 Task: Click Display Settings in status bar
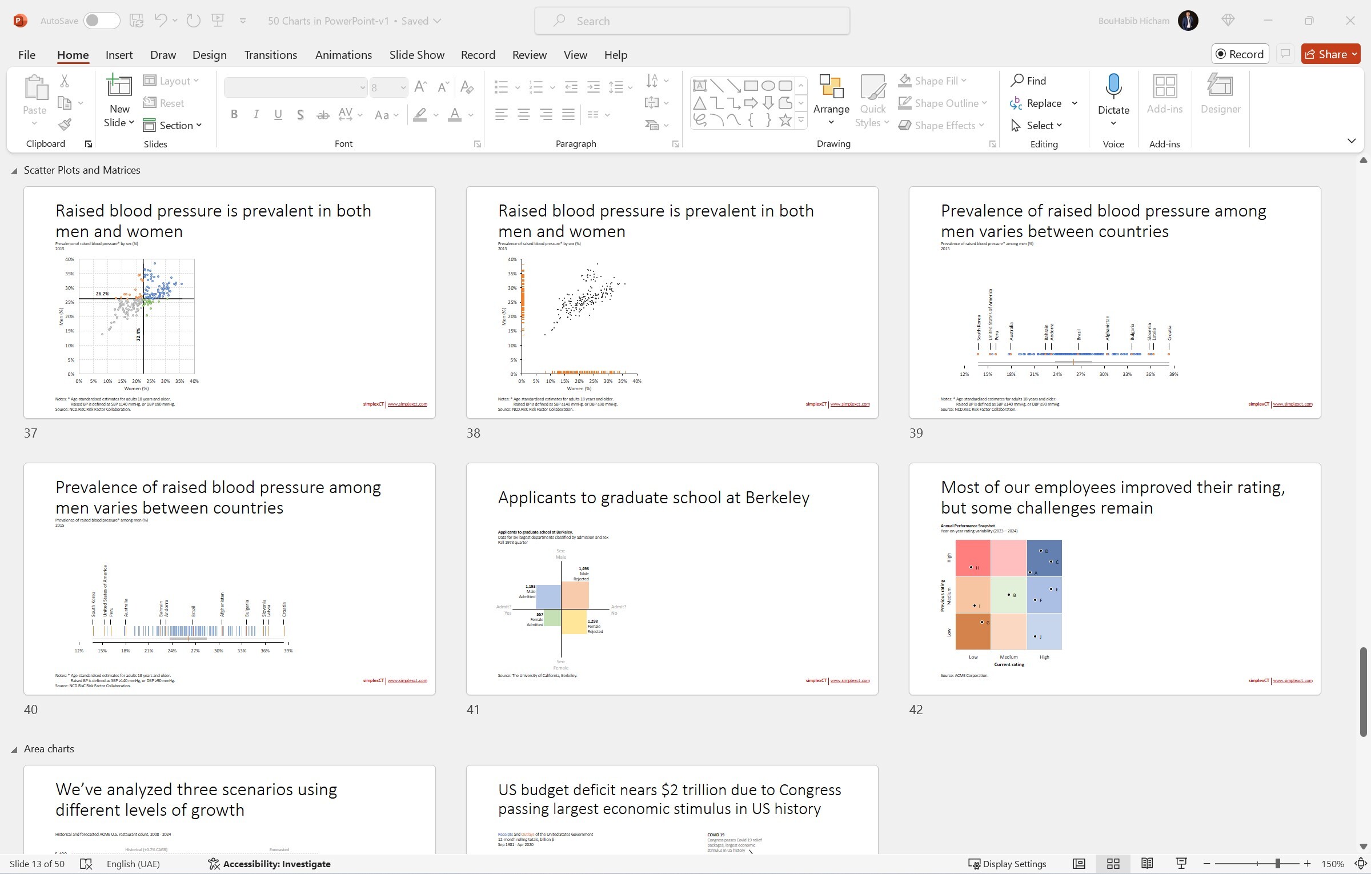[x=1007, y=864]
